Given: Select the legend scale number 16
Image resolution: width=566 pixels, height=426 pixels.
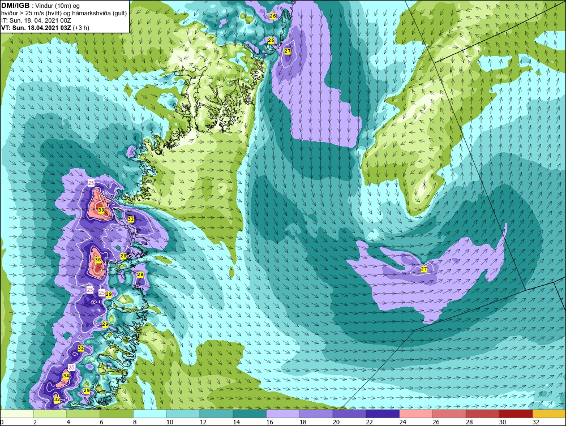Looking at the screenshot, I should pyautogui.click(x=269, y=423).
